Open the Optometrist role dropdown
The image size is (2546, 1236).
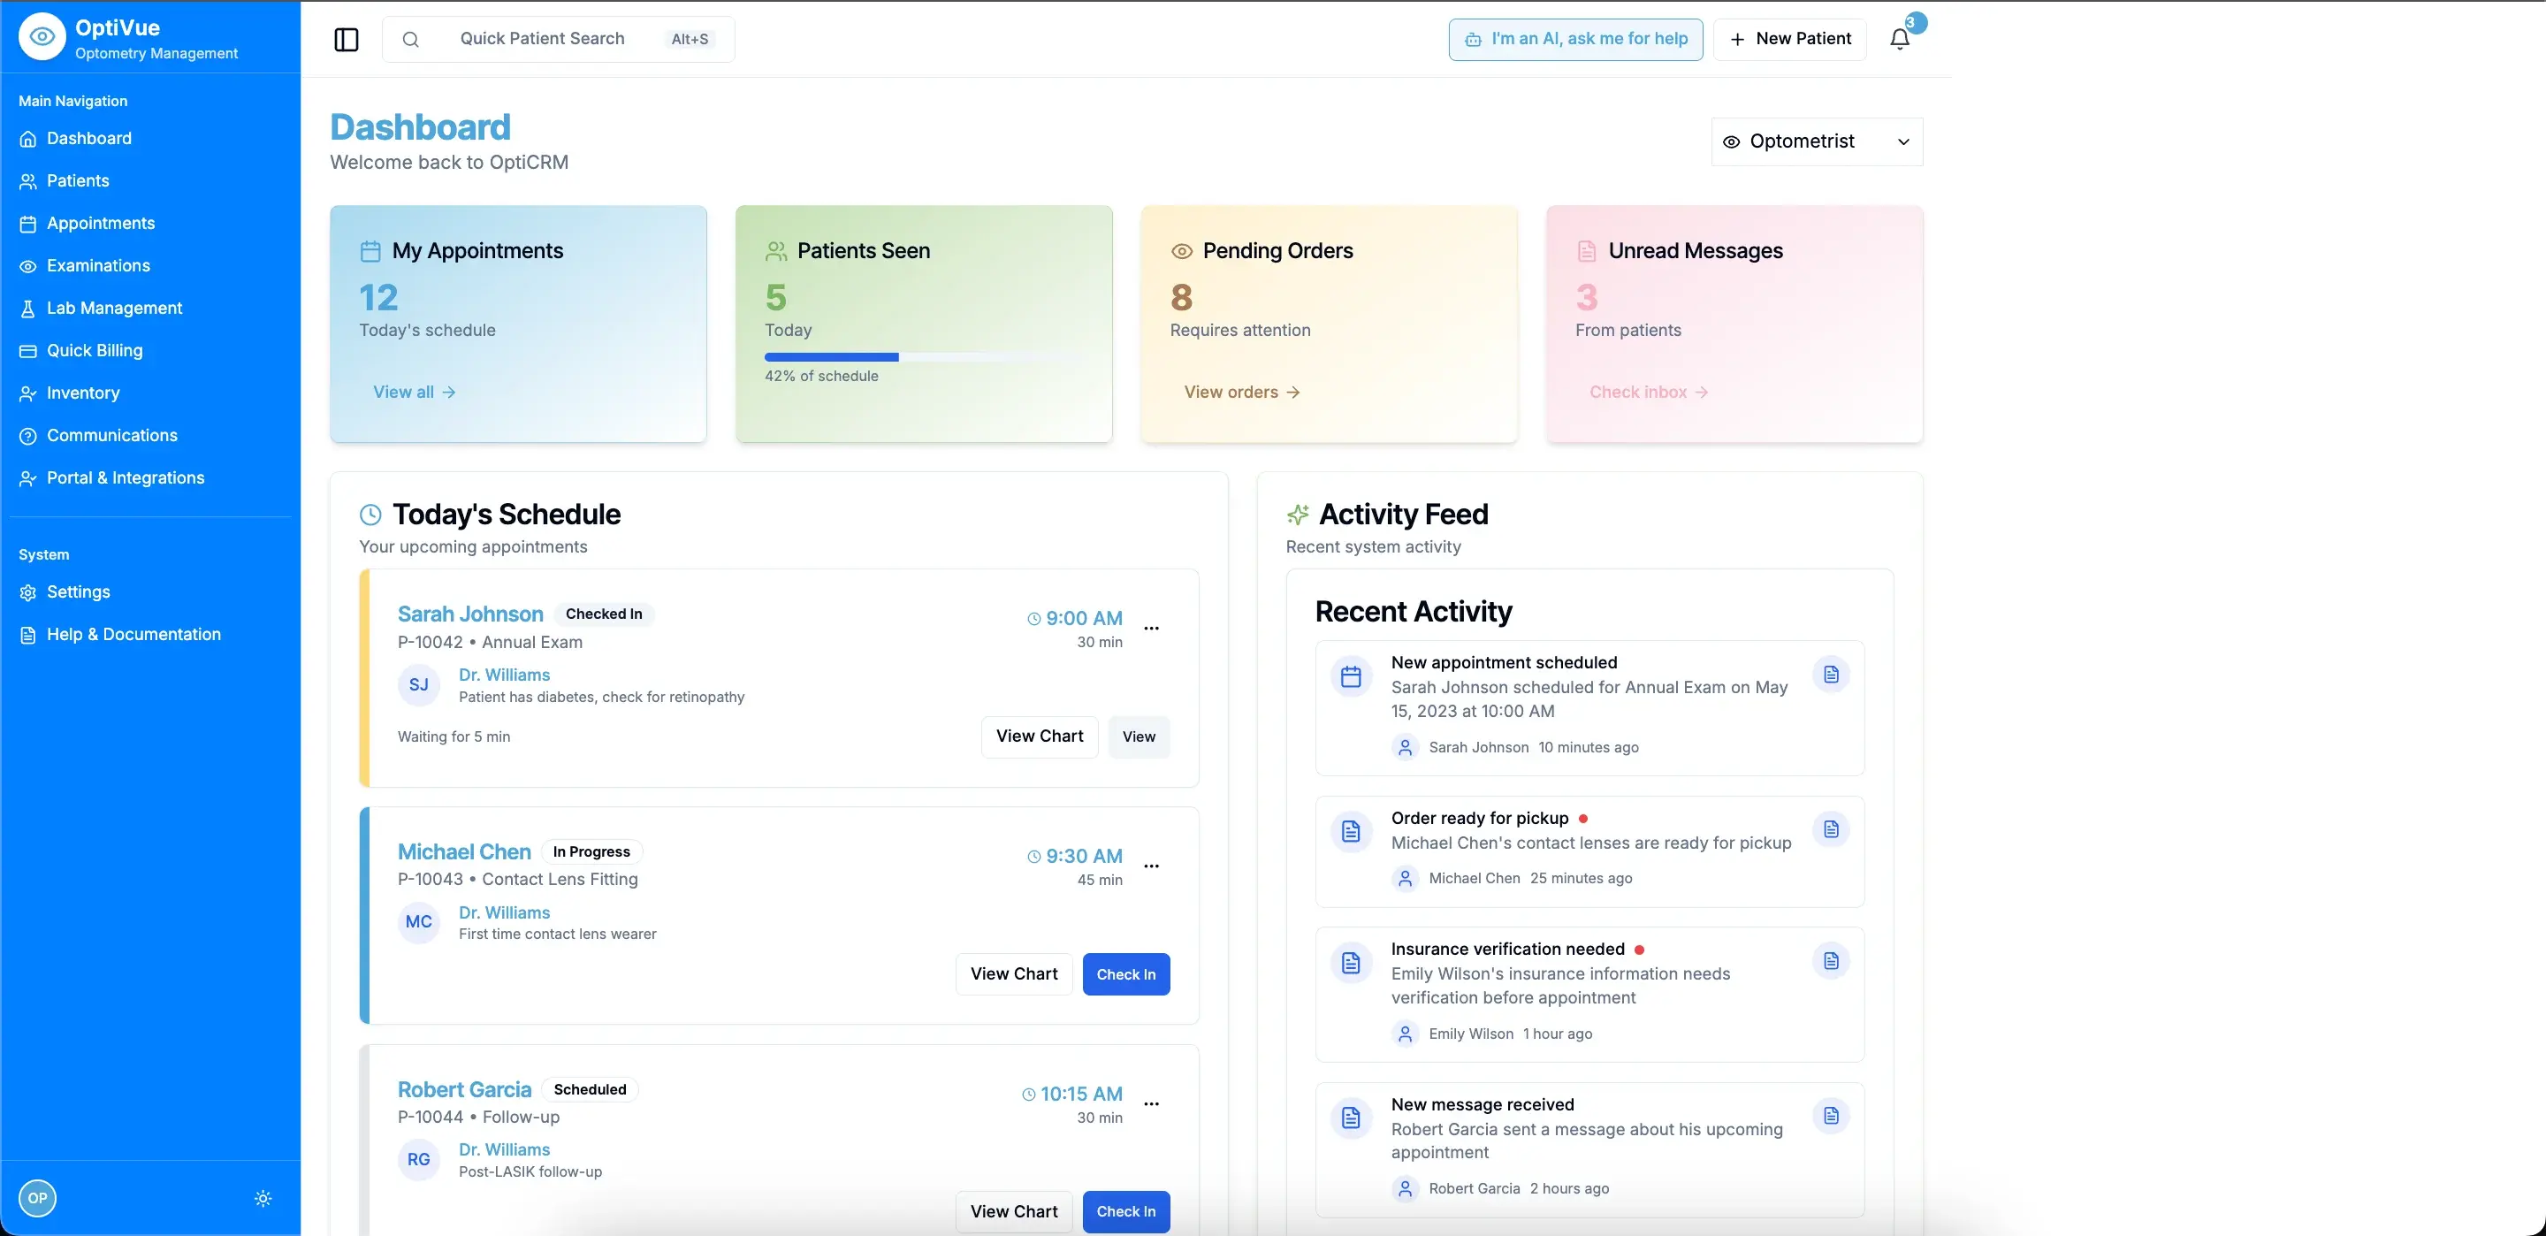coord(1817,141)
